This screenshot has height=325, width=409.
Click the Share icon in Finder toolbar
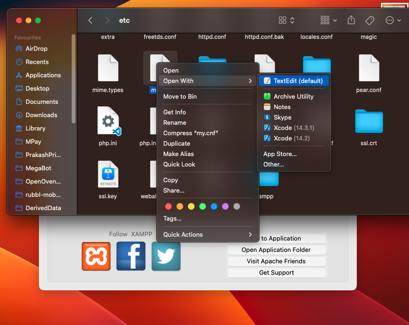tap(351, 20)
